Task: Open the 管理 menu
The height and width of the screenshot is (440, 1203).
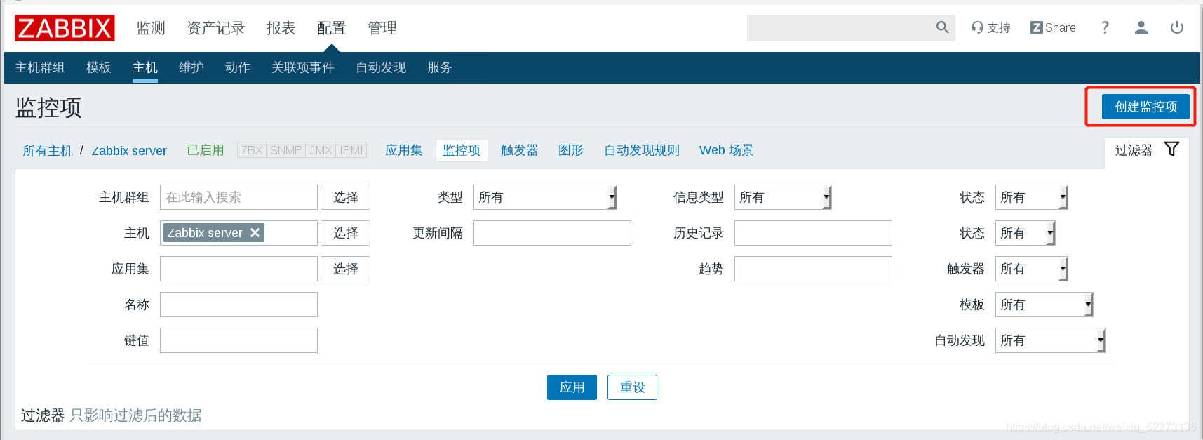Action: [382, 28]
